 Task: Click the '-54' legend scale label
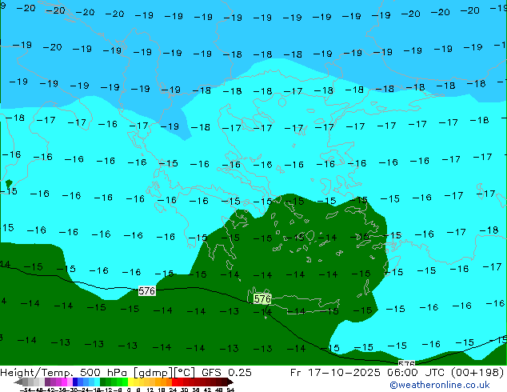click(x=26, y=390)
